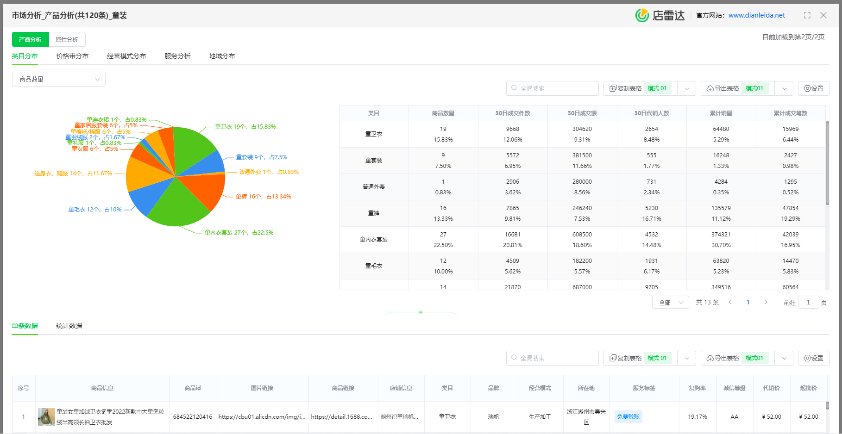Open cbu01.alicdn.com image link

point(262,417)
